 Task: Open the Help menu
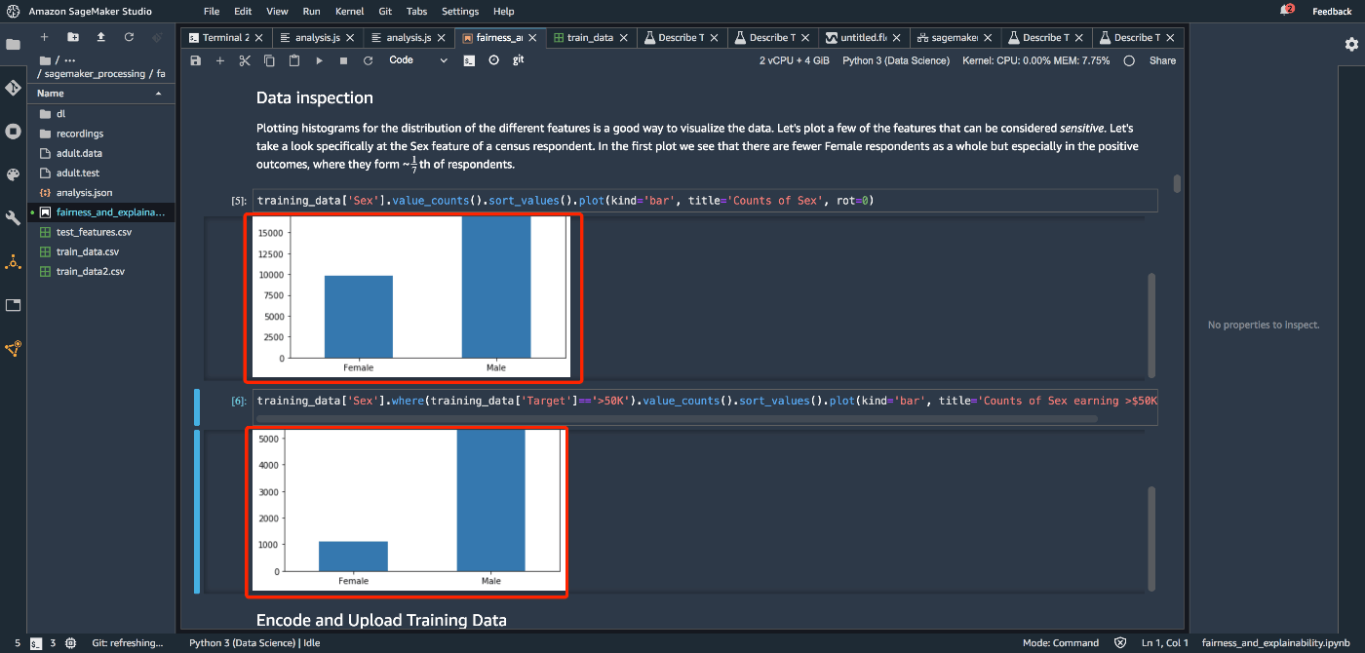[x=504, y=12]
